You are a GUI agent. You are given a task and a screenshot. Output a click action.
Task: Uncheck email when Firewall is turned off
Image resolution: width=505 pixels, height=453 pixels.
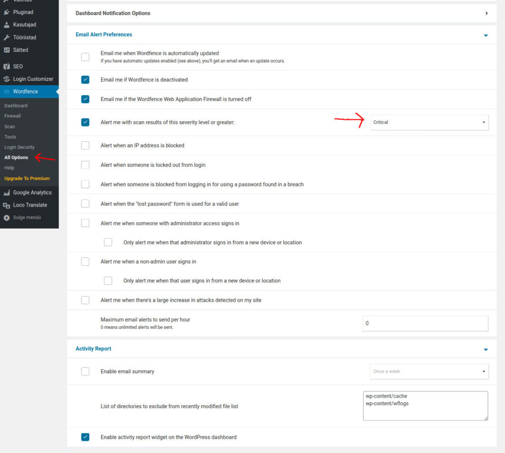85,99
